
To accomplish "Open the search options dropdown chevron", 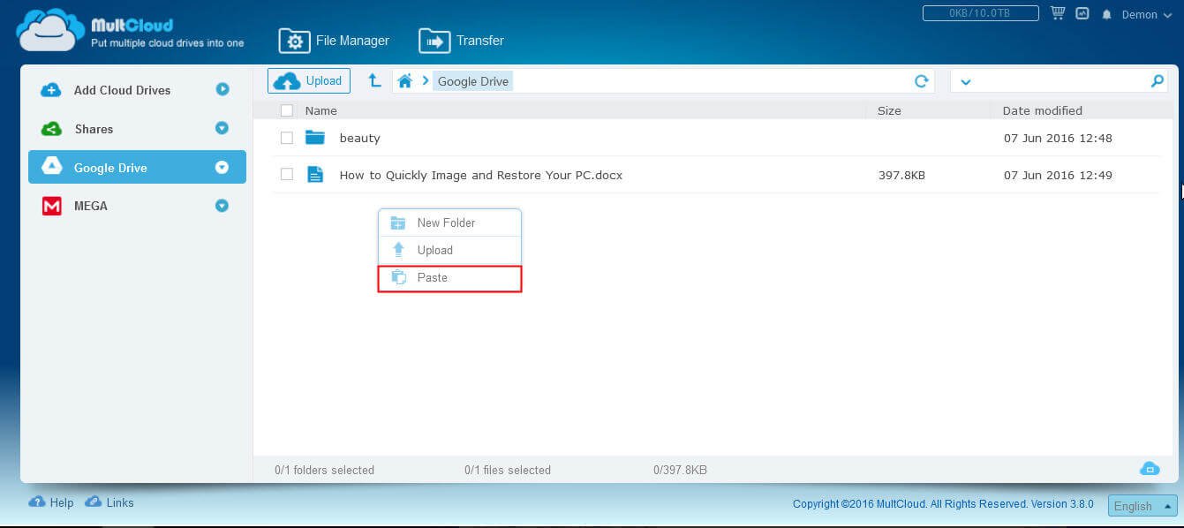I will tap(965, 82).
